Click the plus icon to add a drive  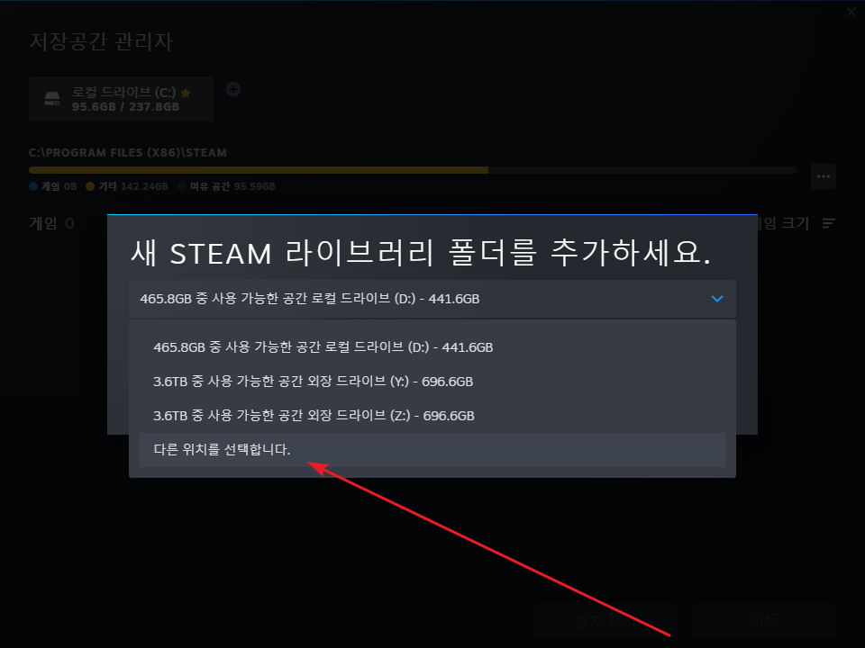tap(233, 89)
